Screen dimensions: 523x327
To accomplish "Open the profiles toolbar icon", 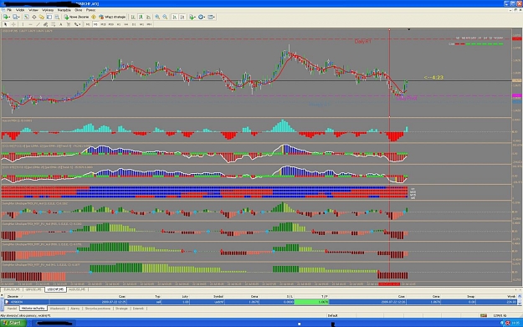I will click(16, 17).
